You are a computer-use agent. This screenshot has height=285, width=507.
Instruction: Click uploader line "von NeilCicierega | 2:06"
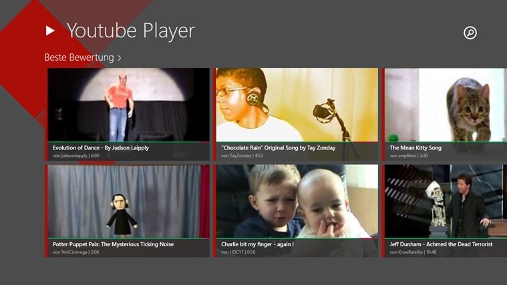click(x=76, y=252)
